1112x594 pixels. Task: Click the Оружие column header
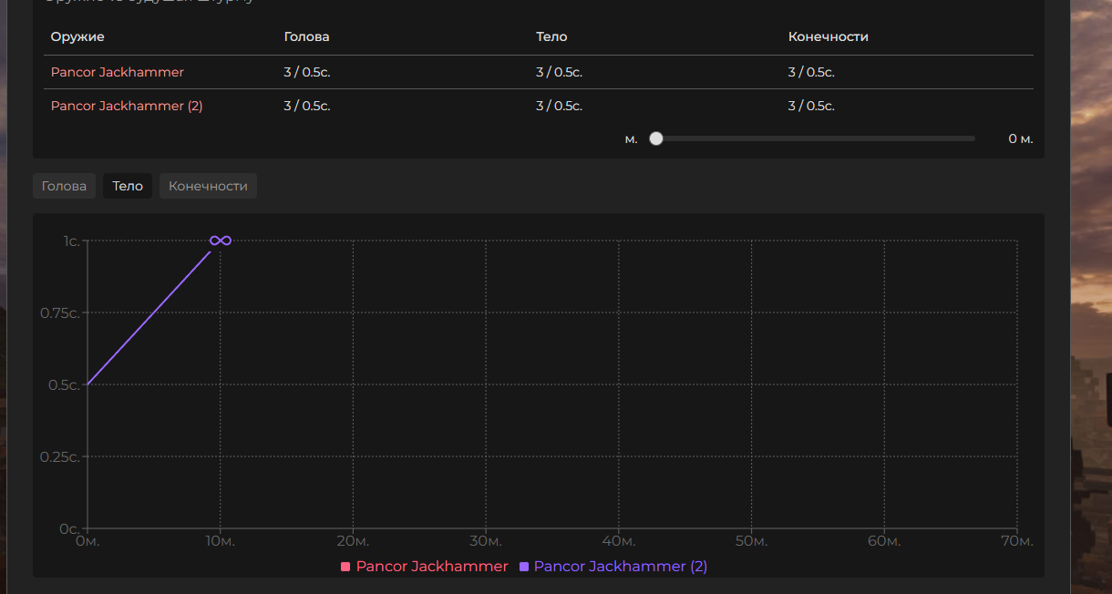(x=77, y=37)
